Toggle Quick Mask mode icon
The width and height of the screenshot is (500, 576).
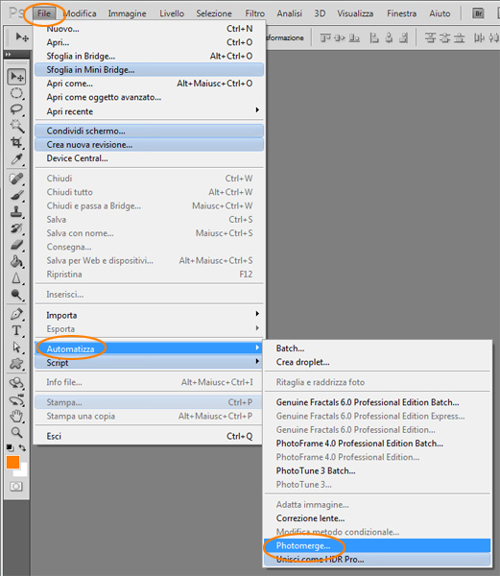[16, 487]
